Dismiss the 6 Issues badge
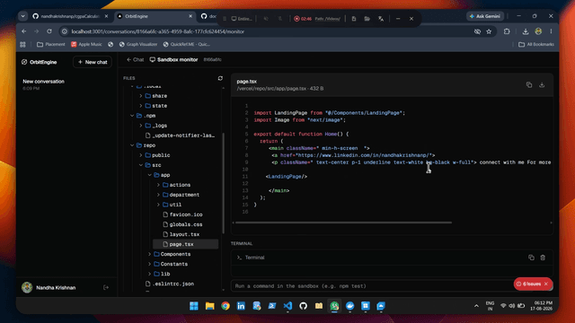 click(x=546, y=284)
